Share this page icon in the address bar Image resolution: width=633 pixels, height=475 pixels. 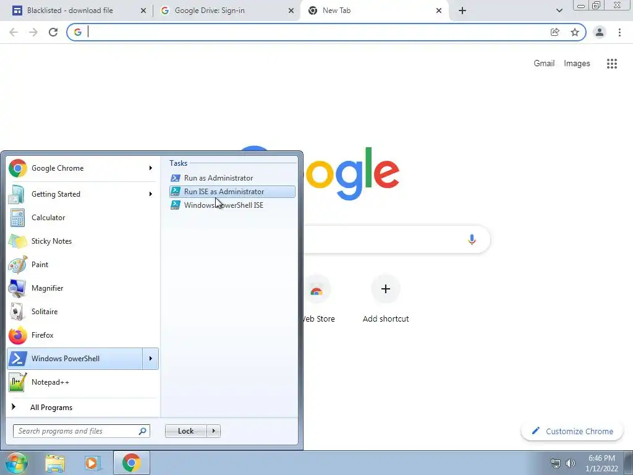click(x=555, y=32)
